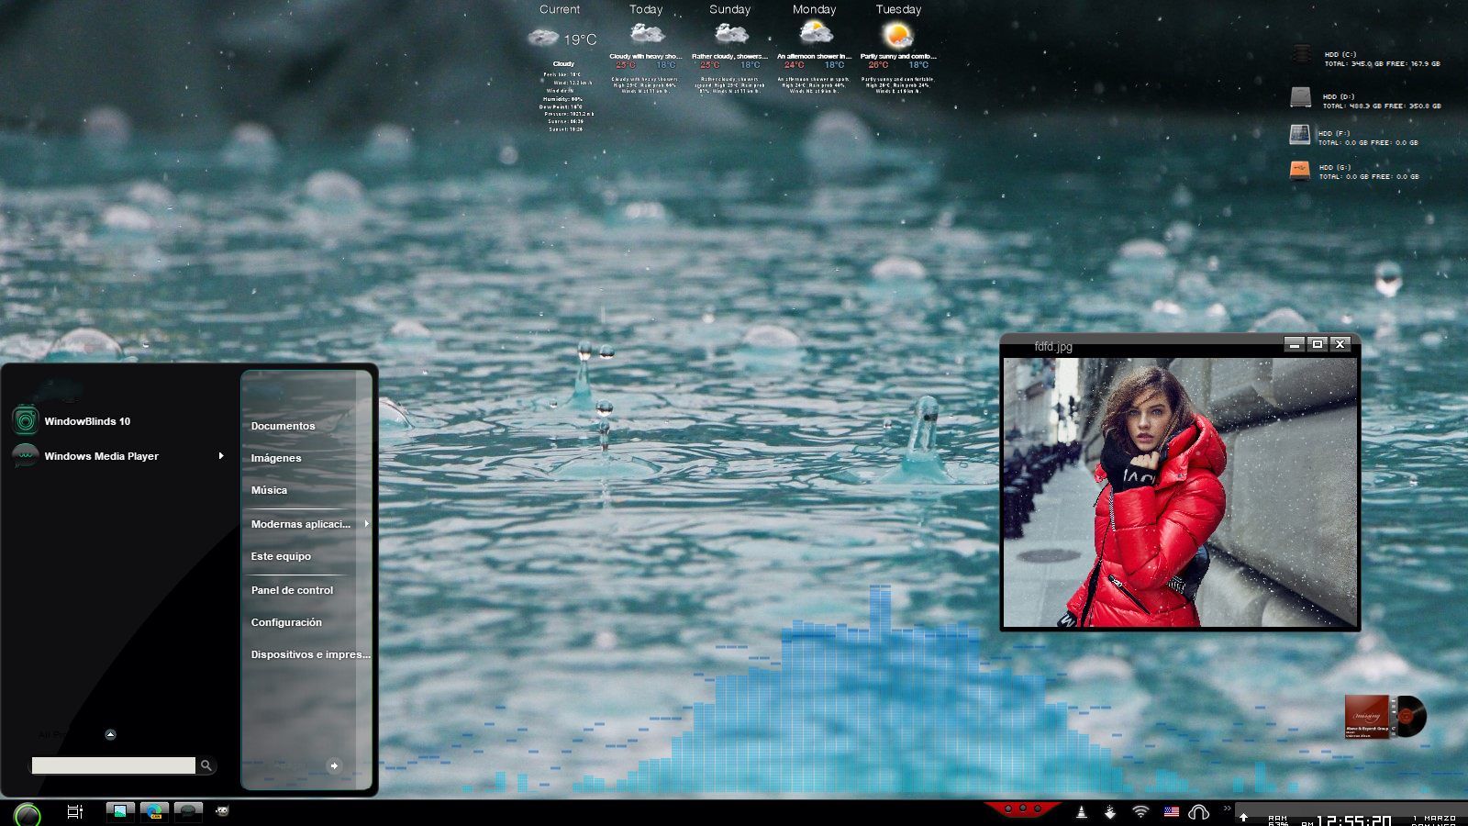Click the headphones audio tray icon
The height and width of the screenshot is (826, 1468).
pos(1198,812)
